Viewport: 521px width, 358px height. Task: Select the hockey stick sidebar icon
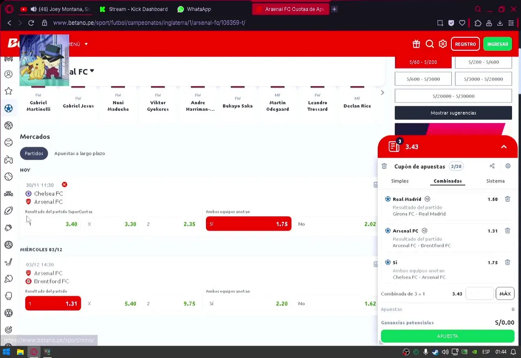8,262
